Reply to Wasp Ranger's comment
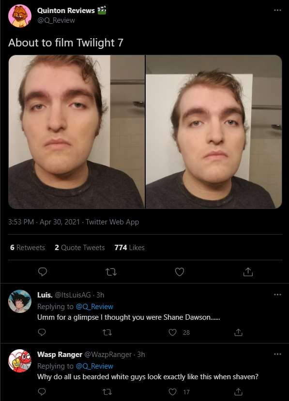 42,392
